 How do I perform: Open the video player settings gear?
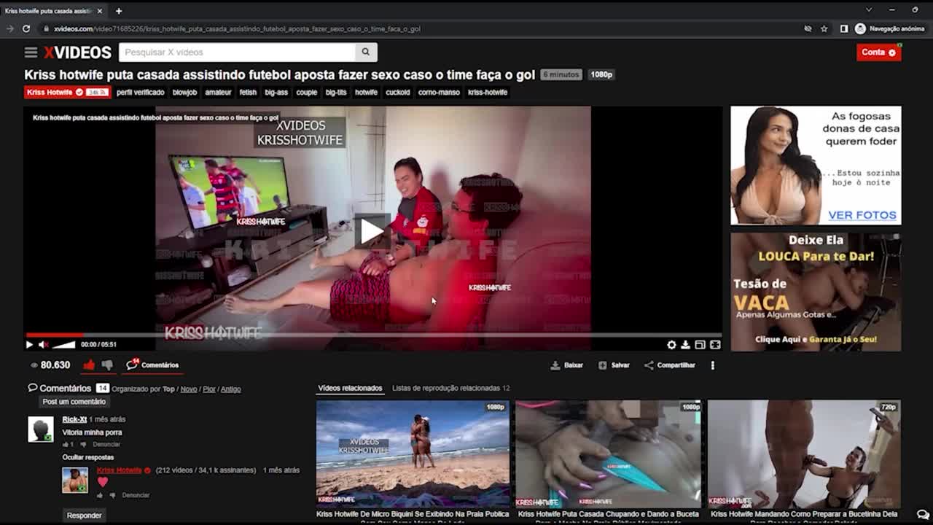671,345
